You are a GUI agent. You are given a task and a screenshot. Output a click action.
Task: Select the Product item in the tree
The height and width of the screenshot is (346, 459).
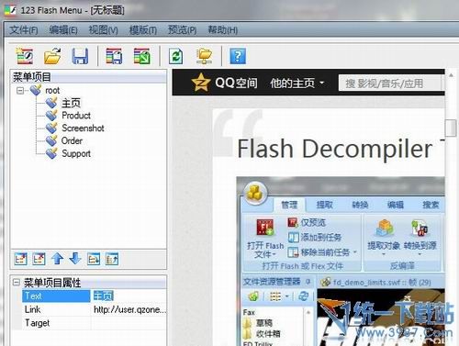(76, 116)
